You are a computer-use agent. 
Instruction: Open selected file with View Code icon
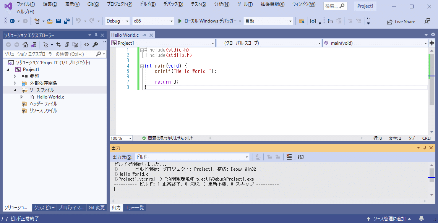tap(87, 45)
